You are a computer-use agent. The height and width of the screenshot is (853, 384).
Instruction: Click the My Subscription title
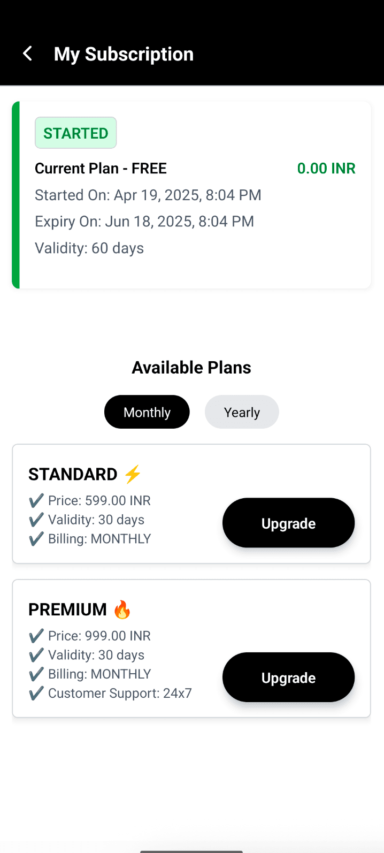[x=123, y=54]
